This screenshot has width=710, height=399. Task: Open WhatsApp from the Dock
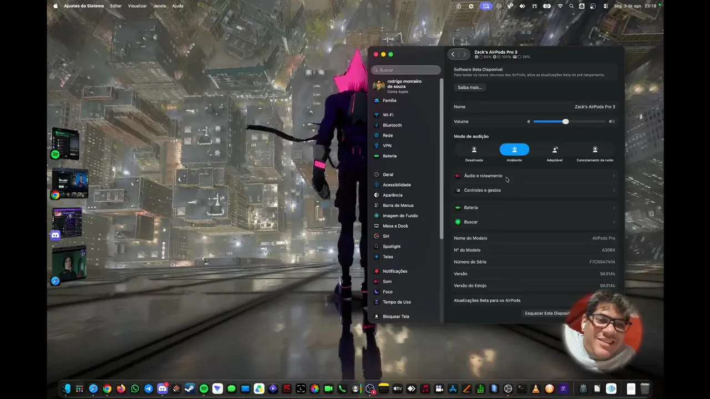(135, 389)
